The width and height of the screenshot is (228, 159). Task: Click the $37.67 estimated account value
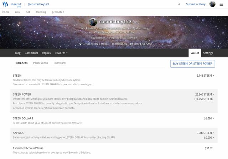tap(208, 148)
